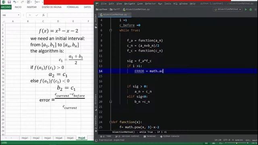This screenshot has width=258, height=145.
Task: Click the Excel undo arrow
Action: pos(15,2)
